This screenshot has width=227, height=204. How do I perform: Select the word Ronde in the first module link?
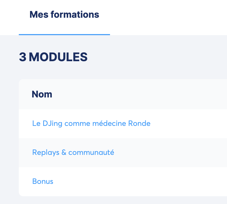point(139,123)
